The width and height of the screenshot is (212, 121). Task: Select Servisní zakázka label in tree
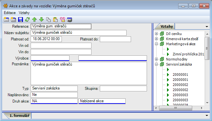pyautogui.click(x=179, y=64)
